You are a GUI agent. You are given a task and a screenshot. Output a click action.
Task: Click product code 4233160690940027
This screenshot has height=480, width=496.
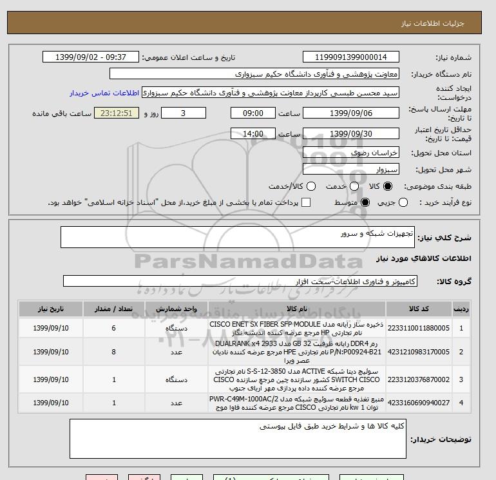[x=419, y=403]
